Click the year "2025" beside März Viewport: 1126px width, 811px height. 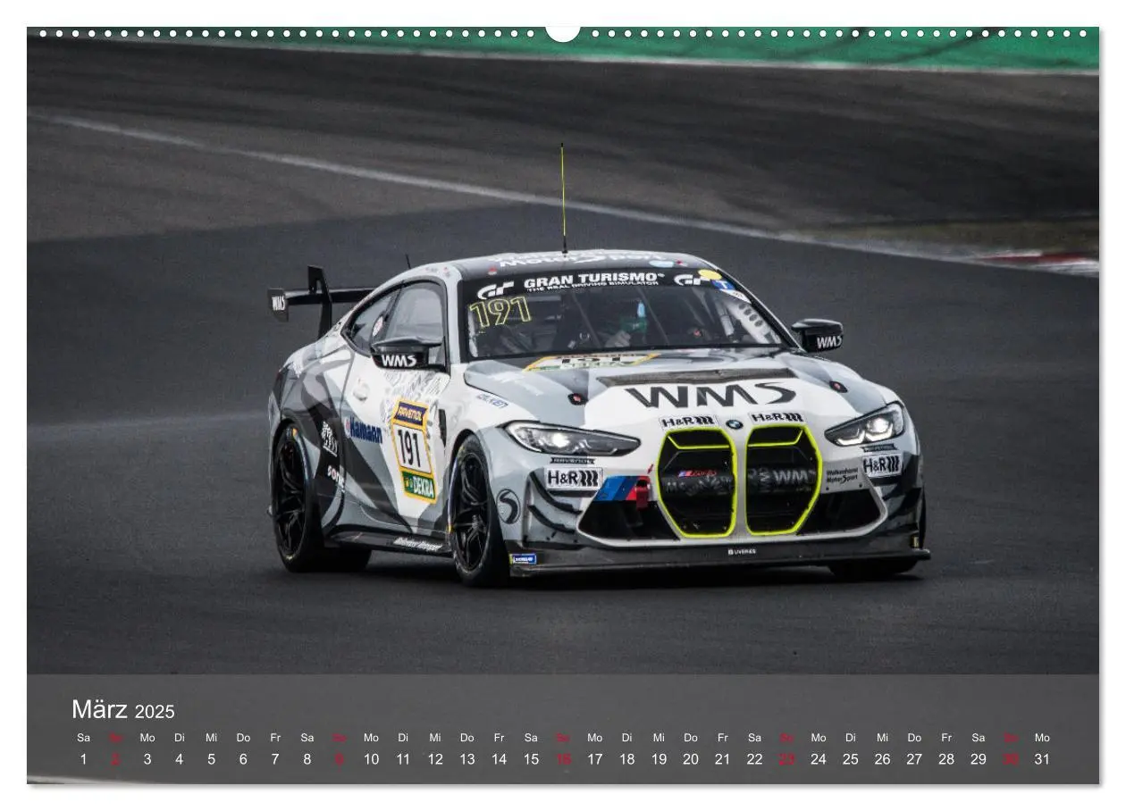(155, 712)
